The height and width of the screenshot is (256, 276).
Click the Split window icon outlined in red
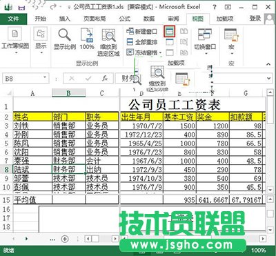(170, 31)
